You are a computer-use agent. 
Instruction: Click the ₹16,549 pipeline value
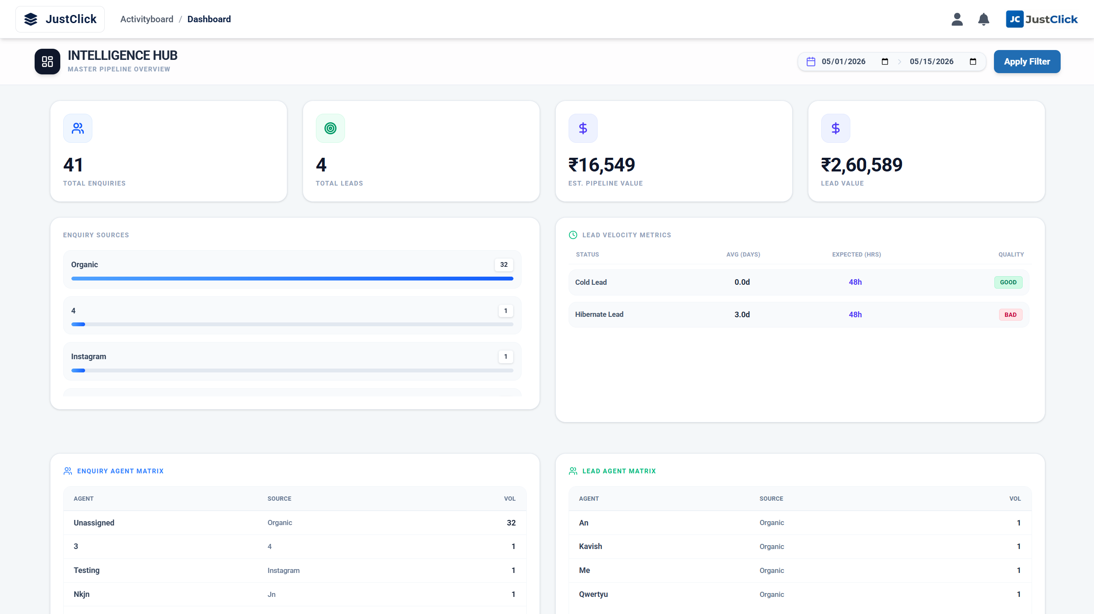click(602, 165)
